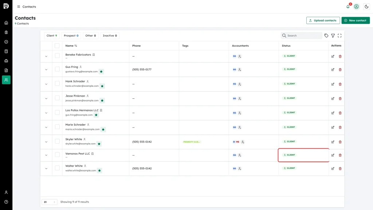Check Jesse Pinkman row checkbox
Viewport: 373px width, 210px height.
[x=57, y=98]
